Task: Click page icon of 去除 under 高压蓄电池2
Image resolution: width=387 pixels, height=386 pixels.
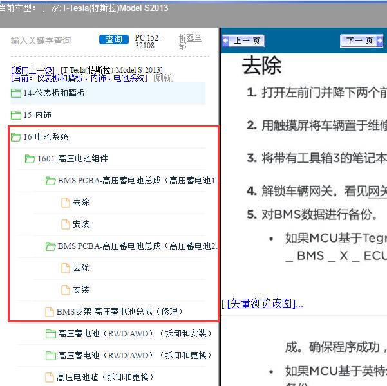Action: (x=66, y=268)
